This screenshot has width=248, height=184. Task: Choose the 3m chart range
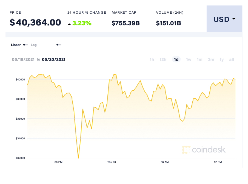click(211, 59)
